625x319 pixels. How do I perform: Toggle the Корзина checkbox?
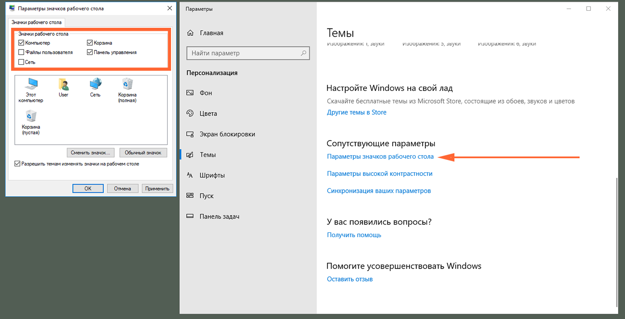pyautogui.click(x=90, y=43)
